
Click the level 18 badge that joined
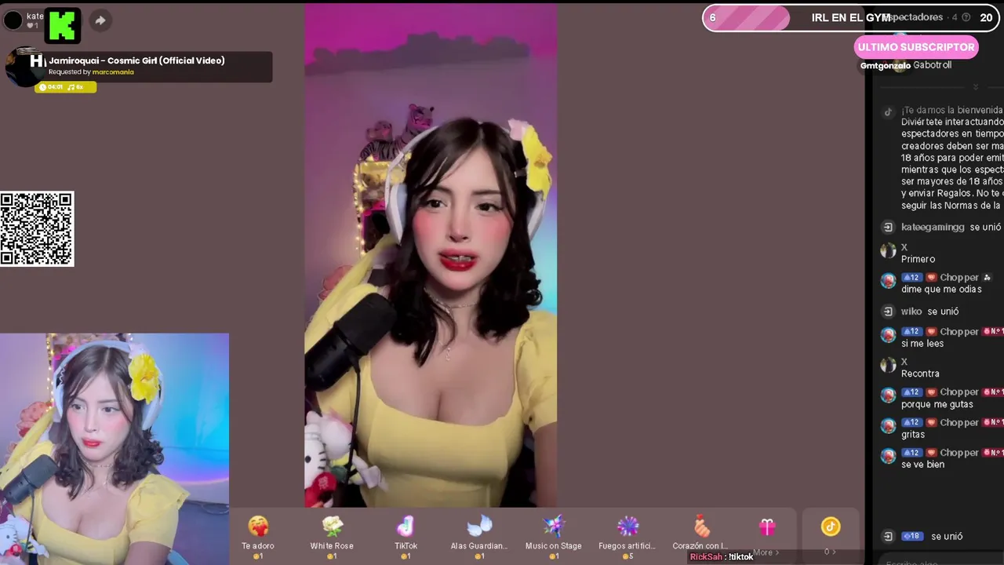click(x=912, y=537)
